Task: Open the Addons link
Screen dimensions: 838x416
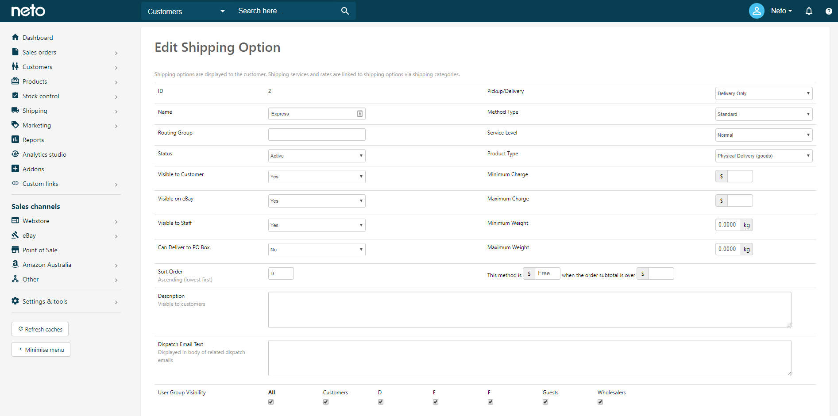Action: point(33,169)
